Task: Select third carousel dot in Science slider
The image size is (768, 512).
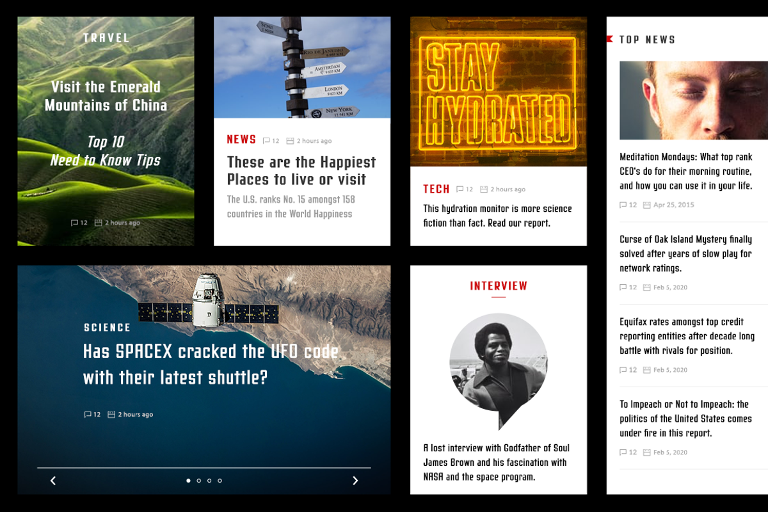Action: click(209, 481)
